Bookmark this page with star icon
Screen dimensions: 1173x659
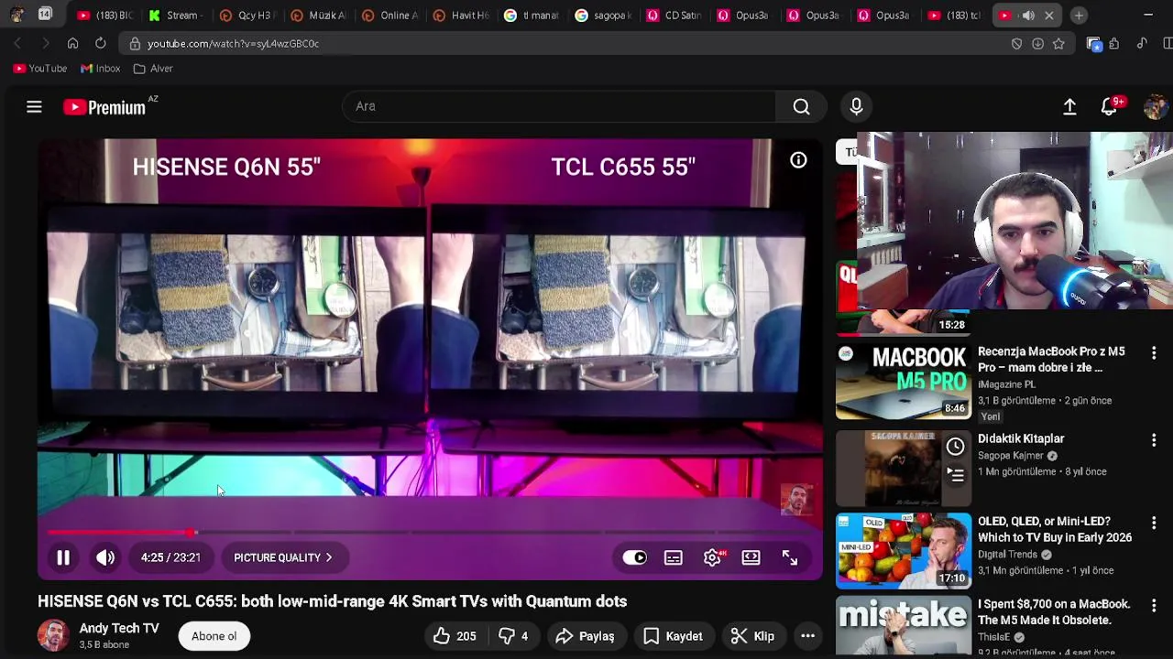(x=1058, y=43)
